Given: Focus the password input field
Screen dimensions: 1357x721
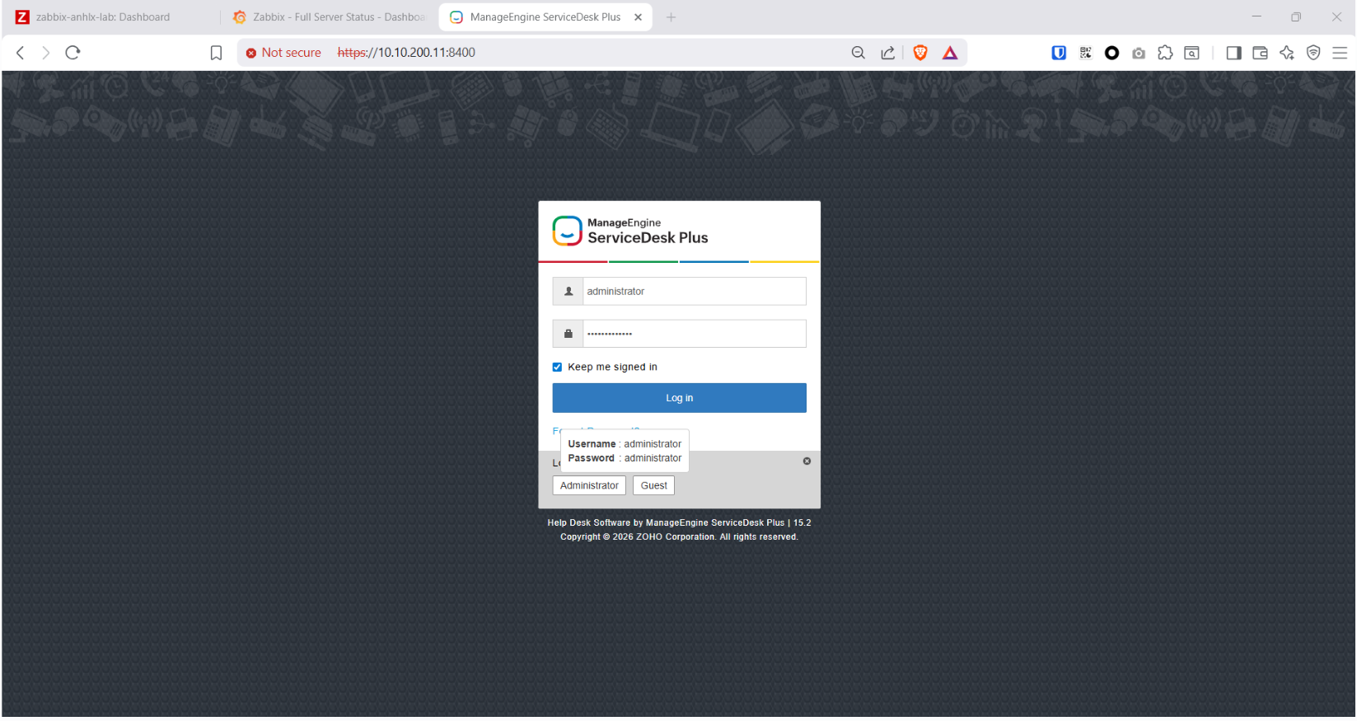Looking at the screenshot, I should pyautogui.click(x=694, y=334).
